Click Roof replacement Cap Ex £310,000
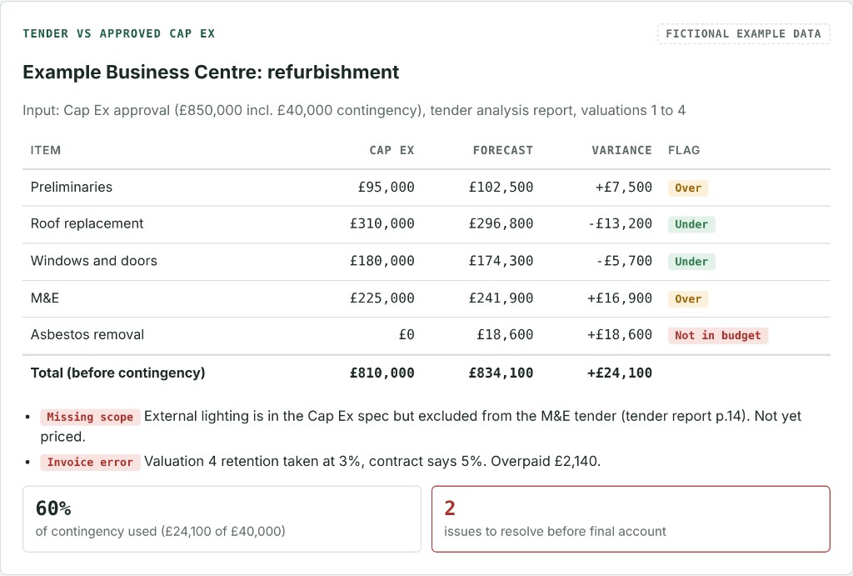Image resolution: width=853 pixels, height=576 pixels. coord(382,223)
